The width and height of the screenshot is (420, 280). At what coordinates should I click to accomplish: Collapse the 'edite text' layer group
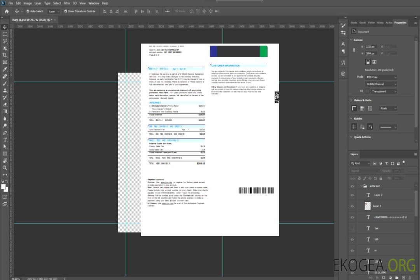[x=360, y=186]
